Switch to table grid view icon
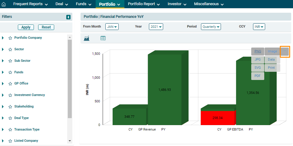293x146 pixels. pyautogui.click(x=103, y=38)
